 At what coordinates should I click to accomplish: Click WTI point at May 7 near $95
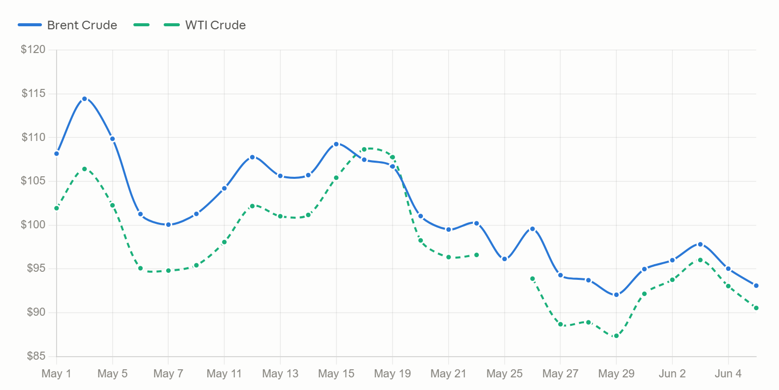click(x=168, y=271)
